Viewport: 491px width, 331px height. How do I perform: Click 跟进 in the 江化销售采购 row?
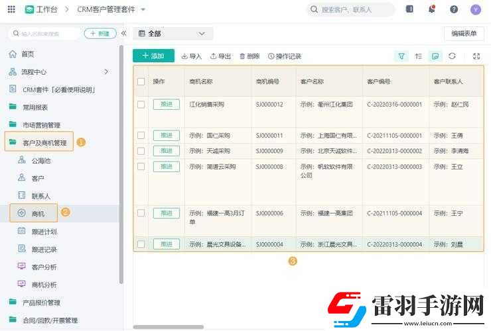pyautogui.click(x=167, y=105)
